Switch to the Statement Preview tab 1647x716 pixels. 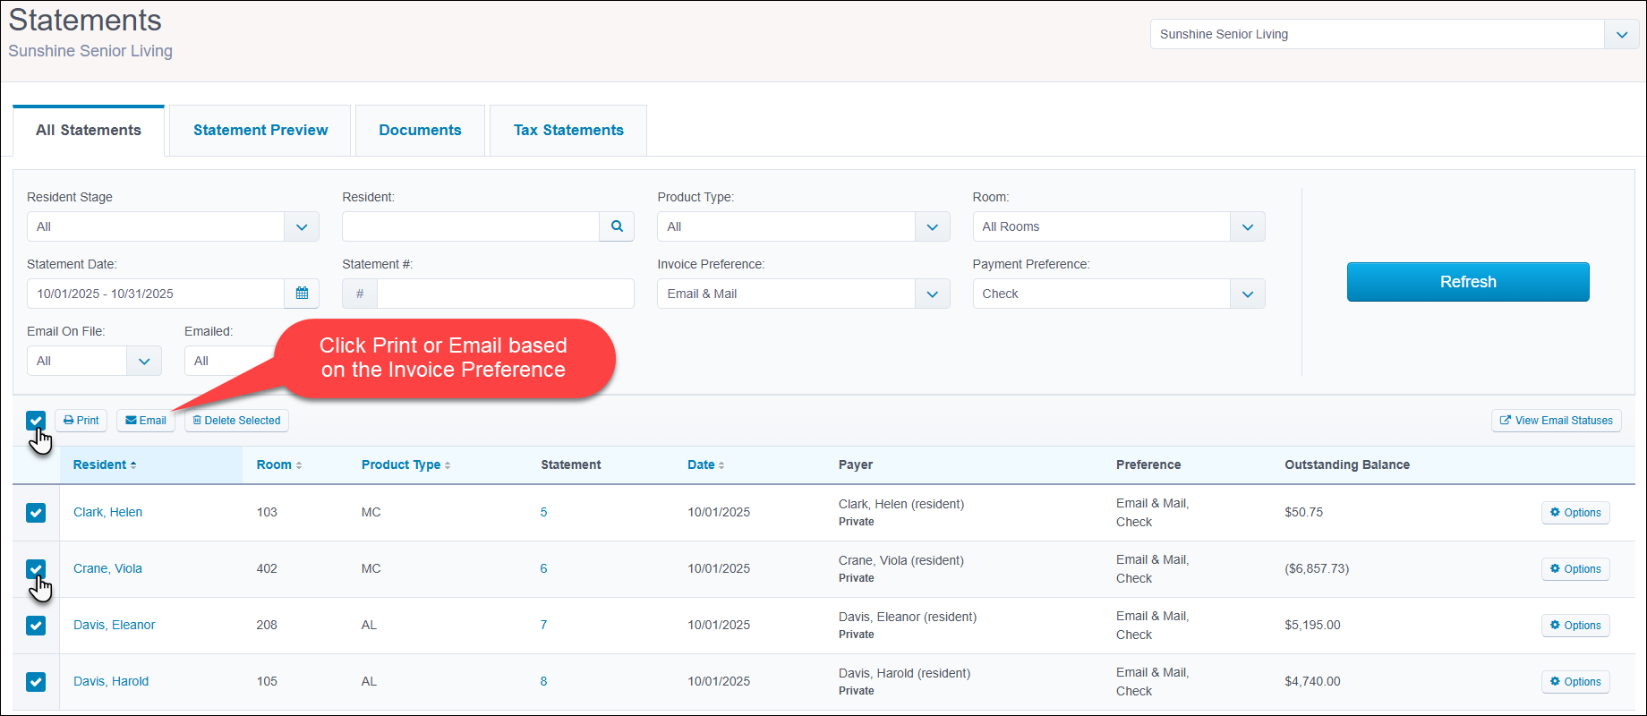pos(260,131)
